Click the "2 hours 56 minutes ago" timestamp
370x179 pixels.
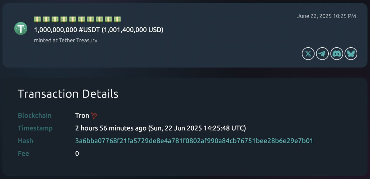110,128
